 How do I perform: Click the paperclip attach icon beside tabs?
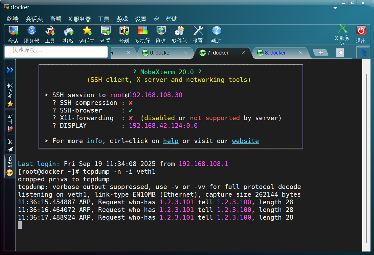[363, 52]
